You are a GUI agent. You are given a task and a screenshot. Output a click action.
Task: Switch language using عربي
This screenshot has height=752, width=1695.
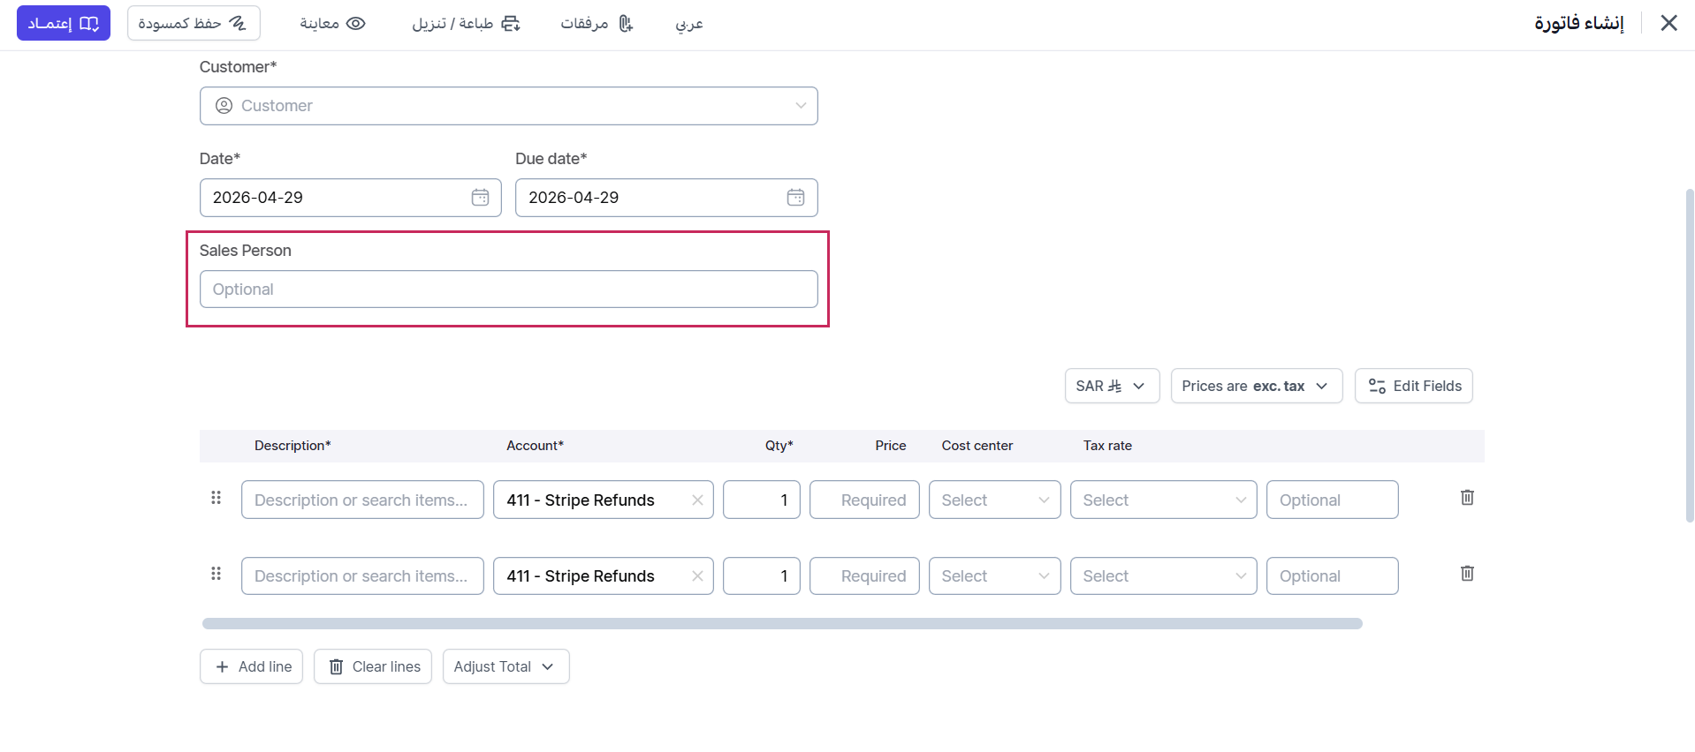tap(688, 23)
